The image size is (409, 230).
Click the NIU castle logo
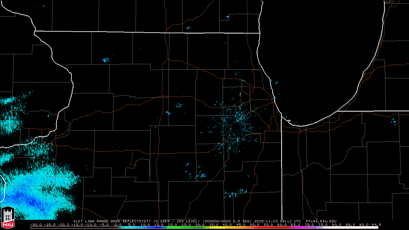[x=8, y=218]
